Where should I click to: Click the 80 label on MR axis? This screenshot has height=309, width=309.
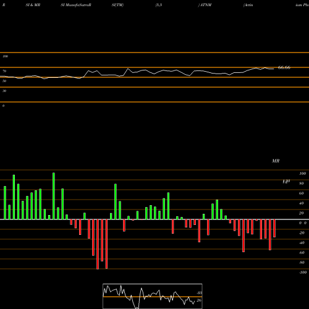302,184
